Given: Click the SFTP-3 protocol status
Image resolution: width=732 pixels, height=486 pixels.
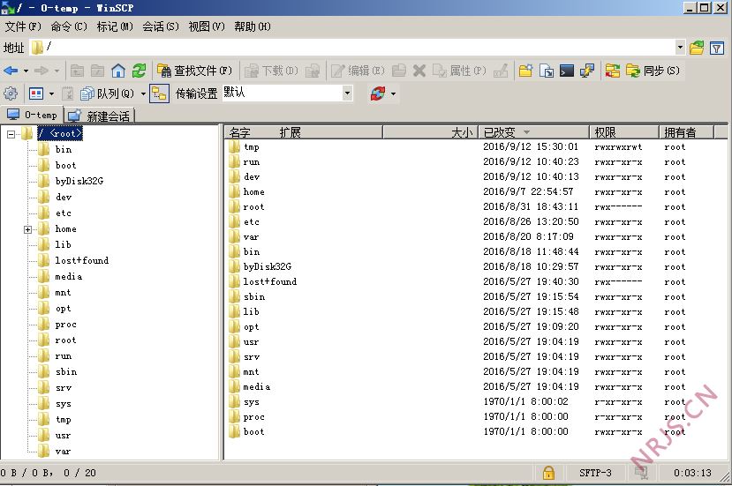Looking at the screenshot, I should [595, 473].
